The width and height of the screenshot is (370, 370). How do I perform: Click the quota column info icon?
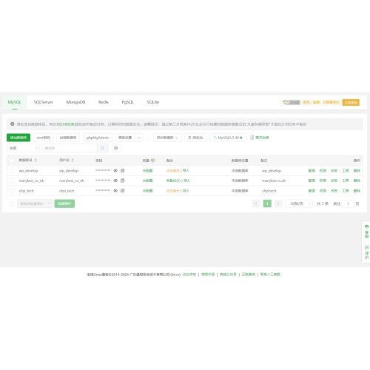(153, 161)
